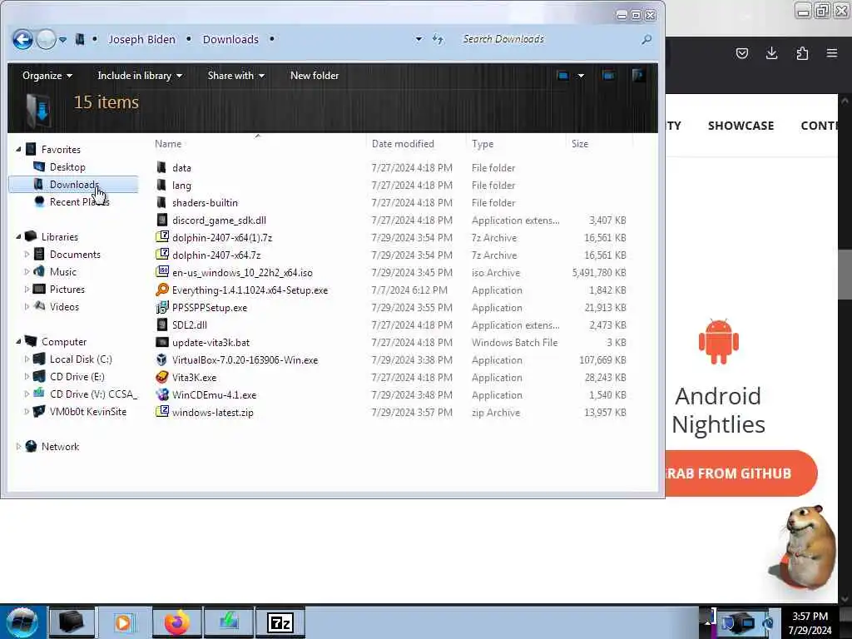852x639 pixels.
Task: Open Firefox from the taskbar
Action: (177, 622)
